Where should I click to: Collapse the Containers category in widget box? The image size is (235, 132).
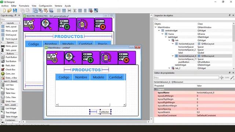pos(1,120)
